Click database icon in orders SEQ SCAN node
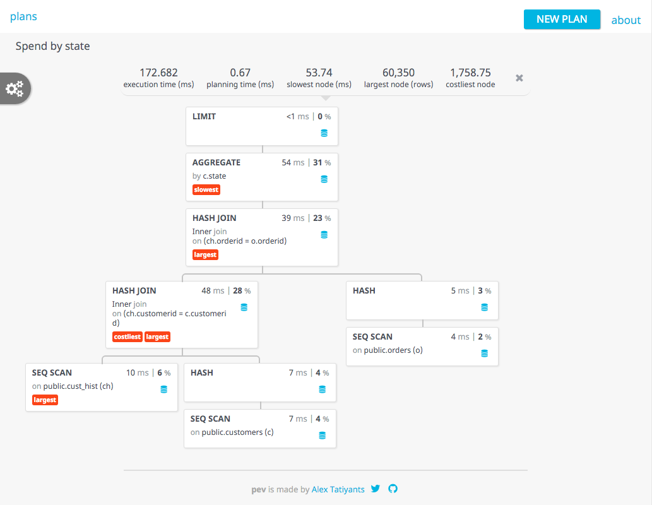Viewport: 652px width, 505px height. tap(485, 353)
